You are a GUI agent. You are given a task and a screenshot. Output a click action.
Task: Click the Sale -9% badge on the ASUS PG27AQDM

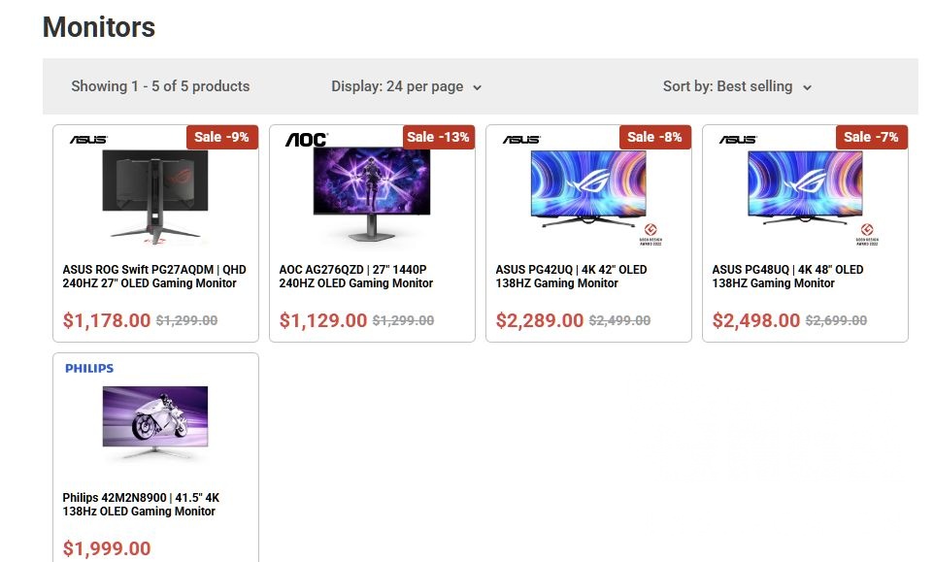pos(222,137)
